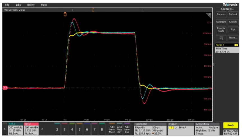Turn on channel 7
The height and width of the screenshot is (138, 242).
click(94, 129)
